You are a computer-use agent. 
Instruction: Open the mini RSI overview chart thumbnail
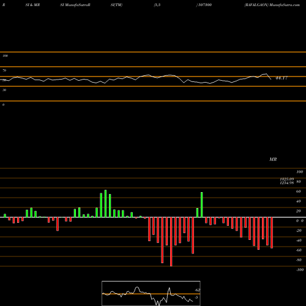[x=151, y=293]
